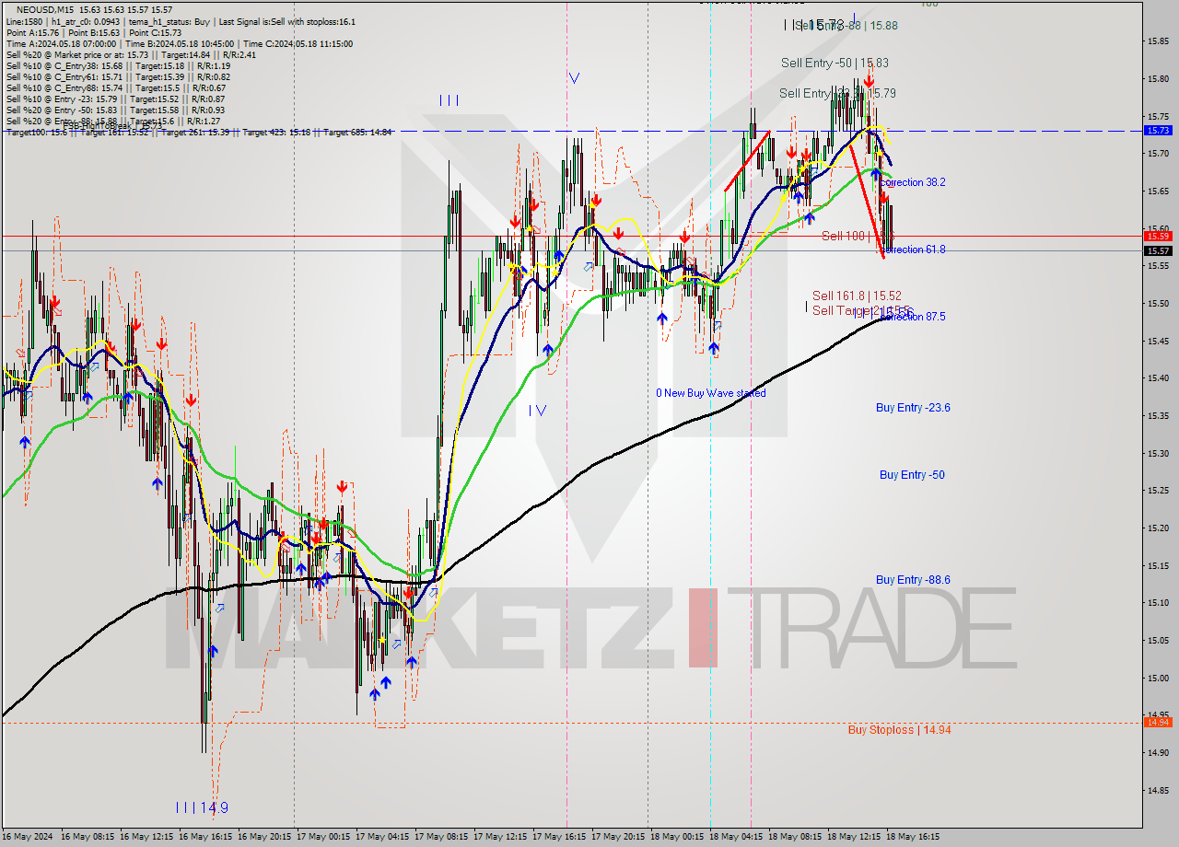Image resolution: width=1179 pixels, height=847 pixels.
Task: Click '17 May 16:15' on the time axis
Action: coord(559,837)
